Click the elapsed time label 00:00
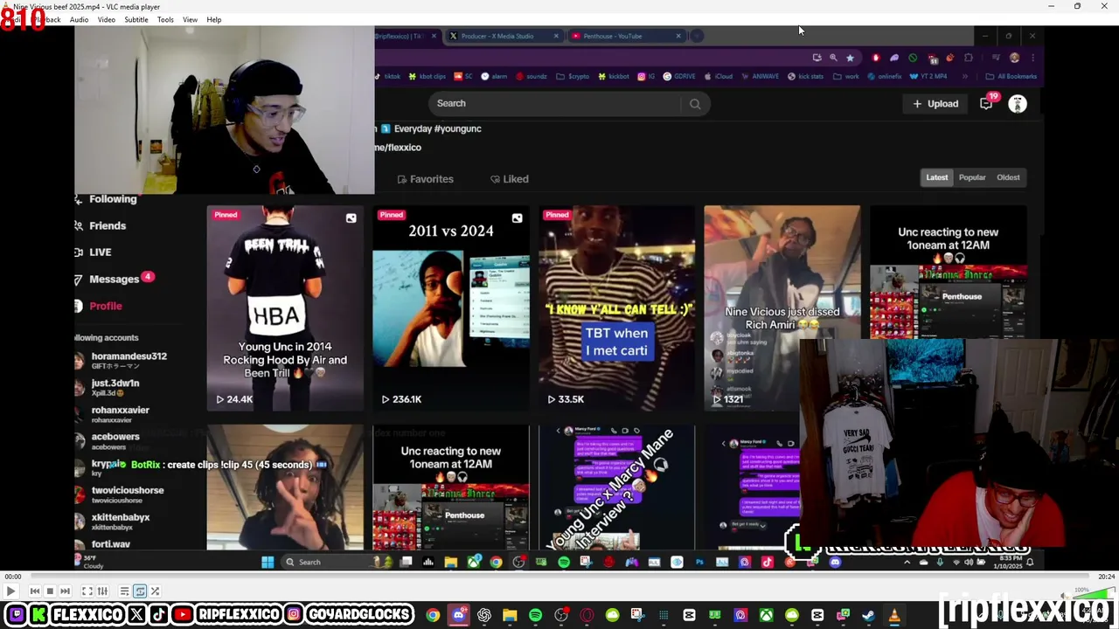 (13, 577)
